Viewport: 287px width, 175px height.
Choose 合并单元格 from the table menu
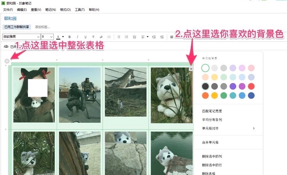click(x=210, y=142)
